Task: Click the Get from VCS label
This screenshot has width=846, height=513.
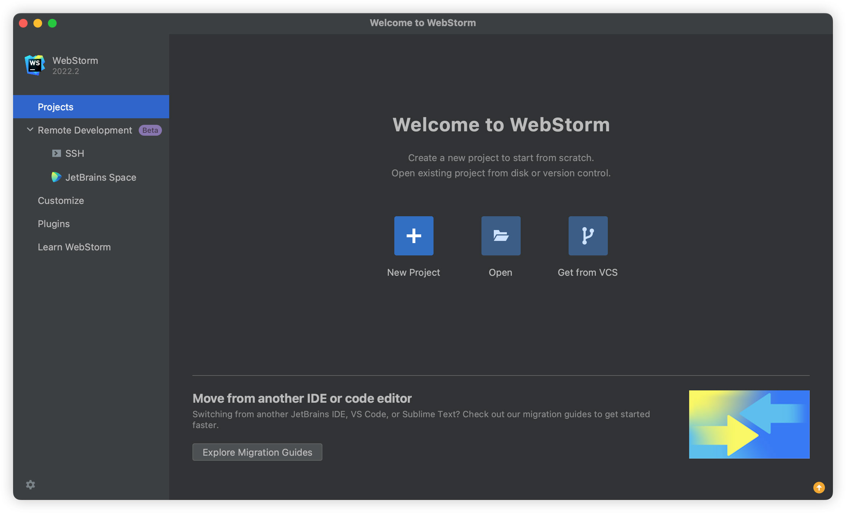Action: pos(587,272)
